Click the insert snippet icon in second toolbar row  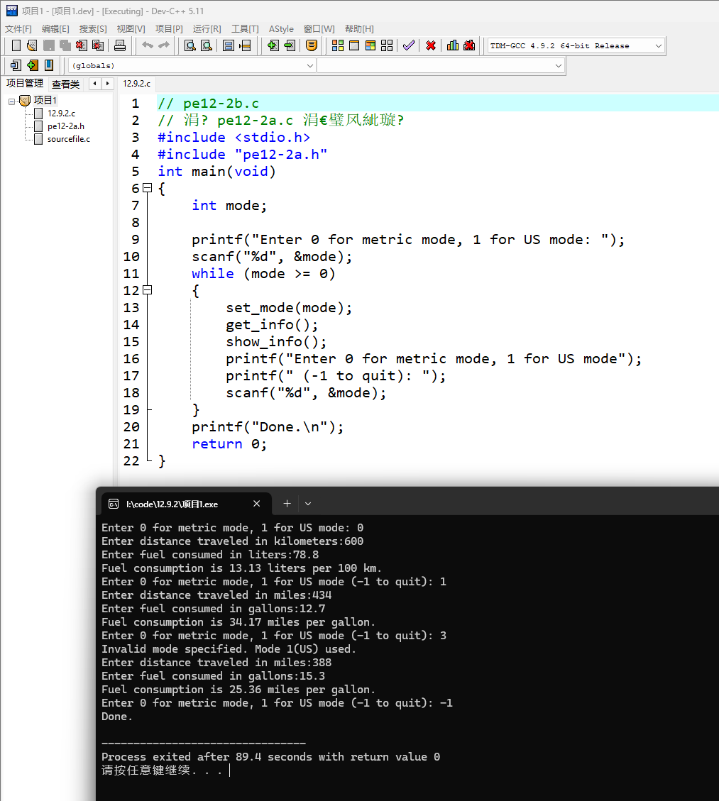click(x=16, y=65)
